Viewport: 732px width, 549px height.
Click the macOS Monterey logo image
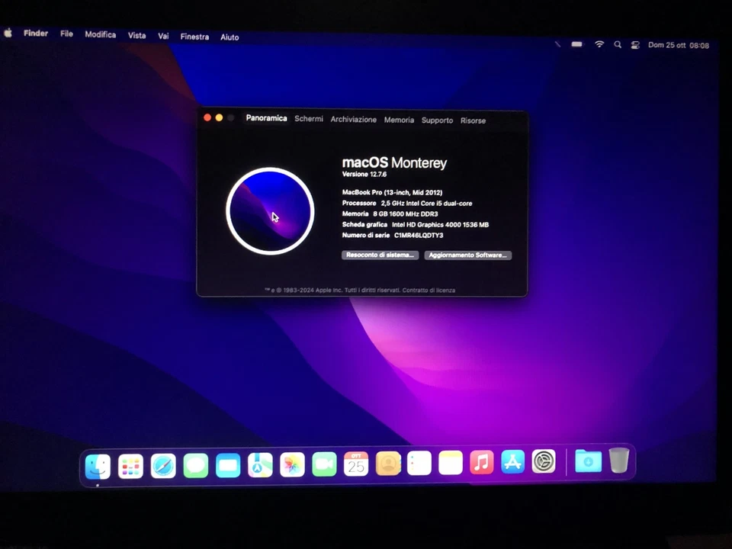pos(270,211)
